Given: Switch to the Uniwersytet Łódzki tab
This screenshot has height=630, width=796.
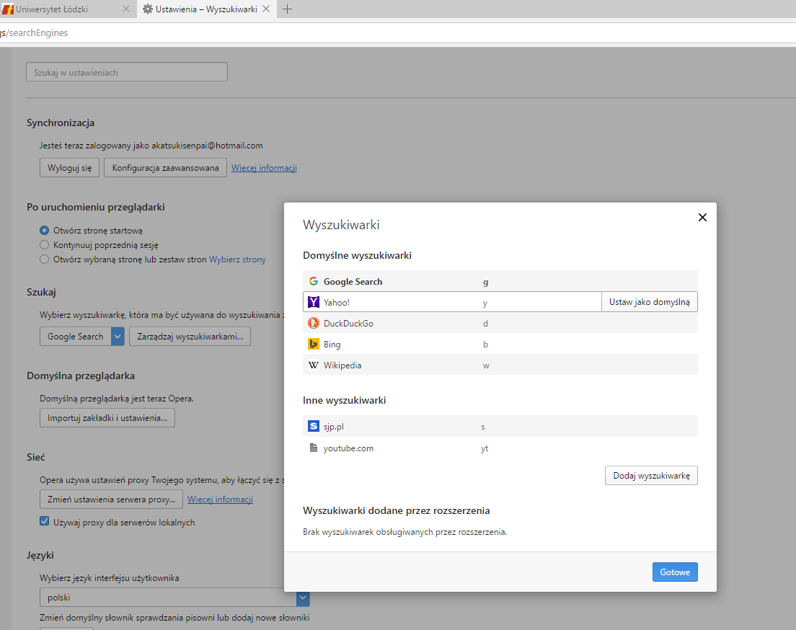Looking at the screenshot, I should pos(68,9).
